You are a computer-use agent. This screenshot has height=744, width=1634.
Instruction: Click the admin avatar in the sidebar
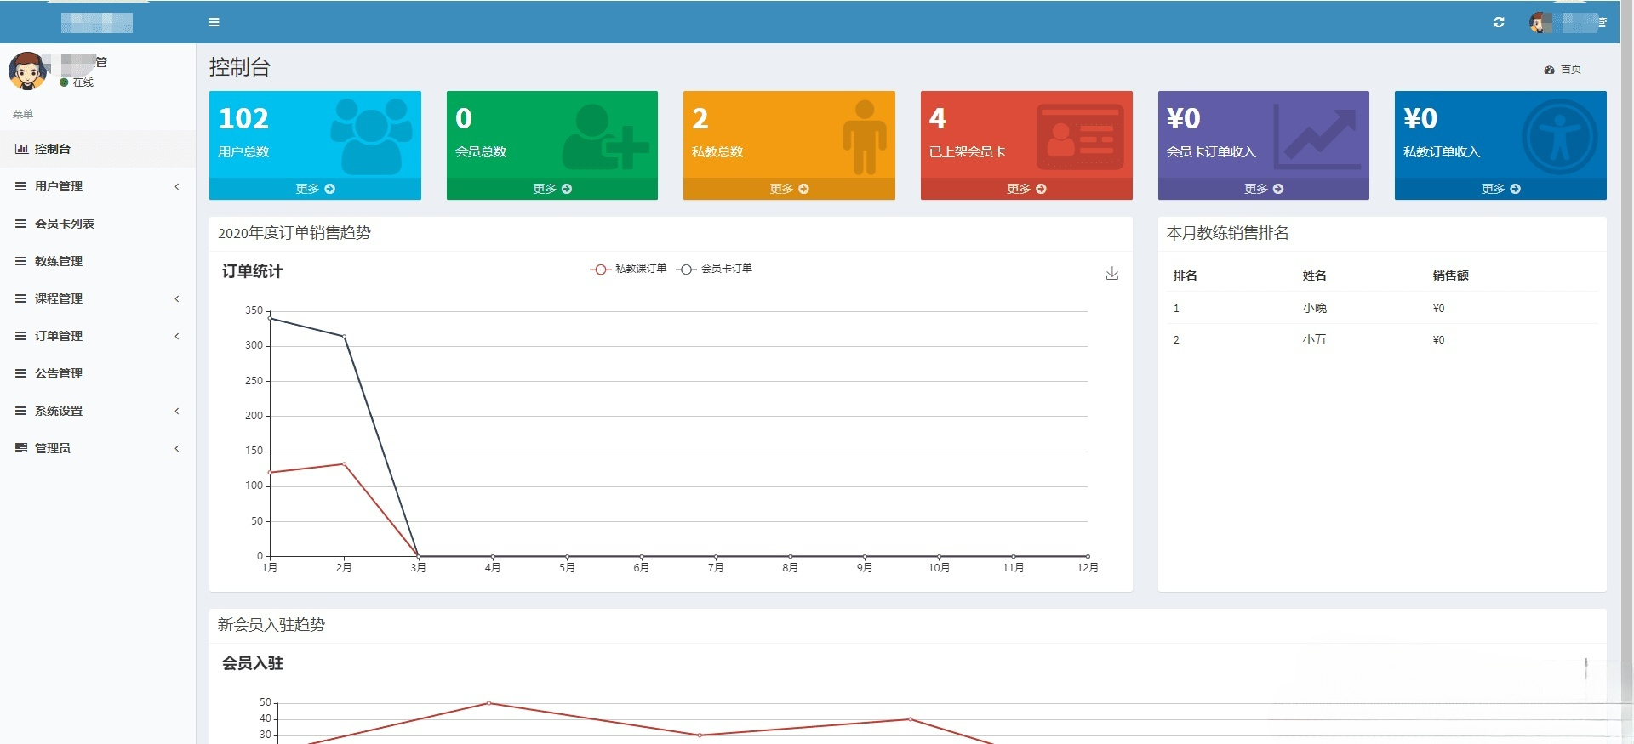(x=27, y=71)
